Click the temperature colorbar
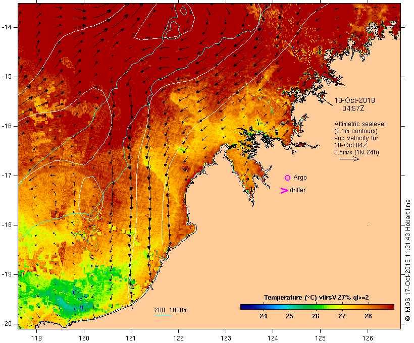This screenshot has width=414, height=343. click(317, 307)
